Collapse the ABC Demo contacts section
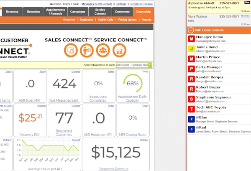Image resolution: width=251 pixels, height=171 pixels. [x=191, y=30]
